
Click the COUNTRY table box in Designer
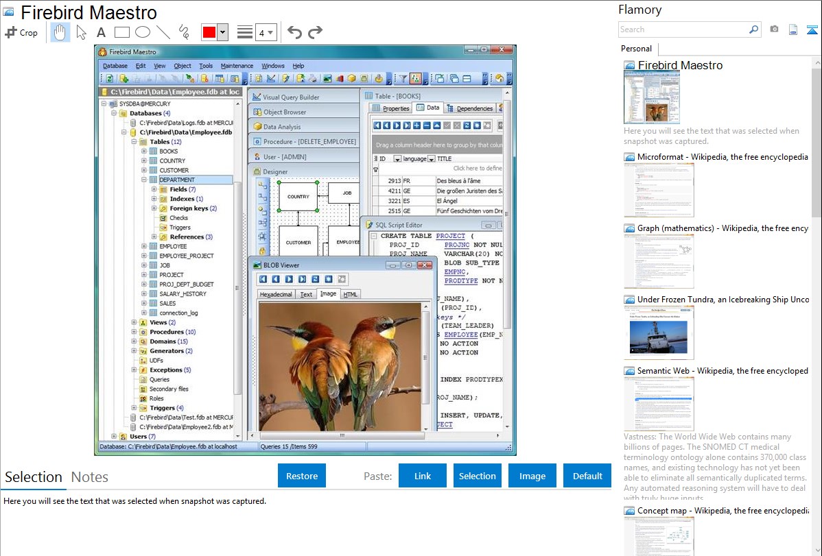(298, 197)
